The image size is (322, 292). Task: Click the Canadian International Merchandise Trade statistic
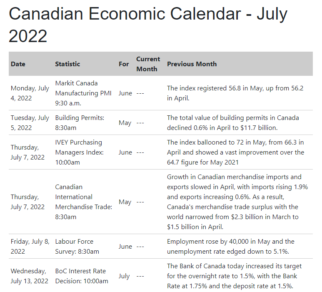pyautogui.click(x=83, y=202)
